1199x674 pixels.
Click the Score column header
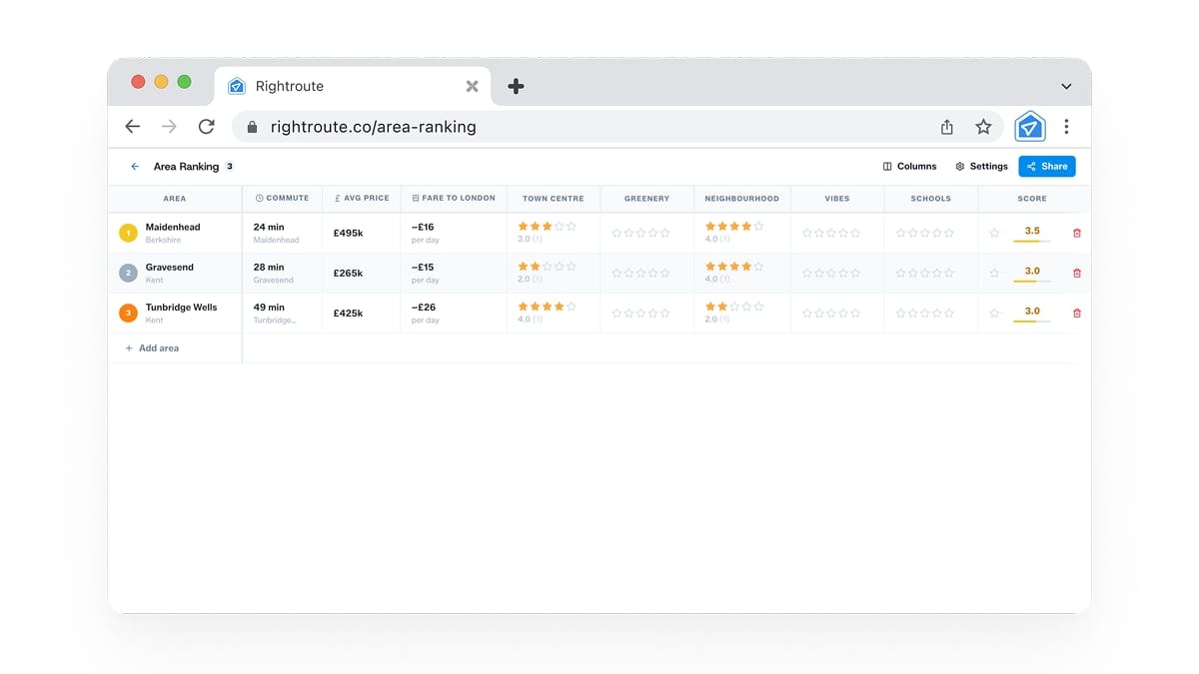(1032, 199)
